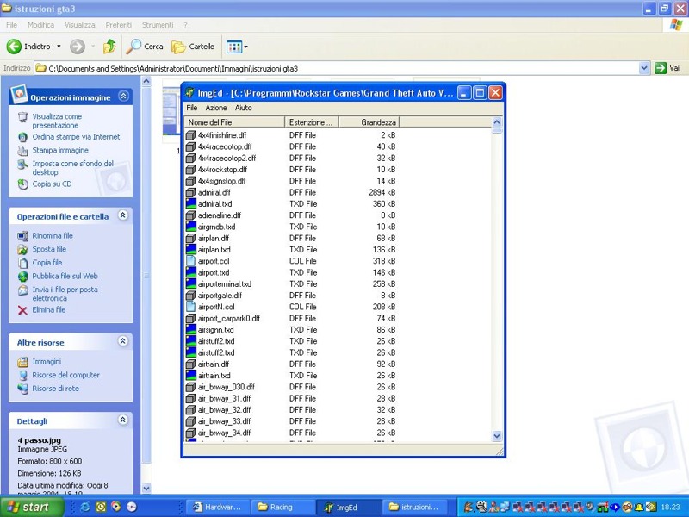Click the green Vai go button

coord(667,68)
